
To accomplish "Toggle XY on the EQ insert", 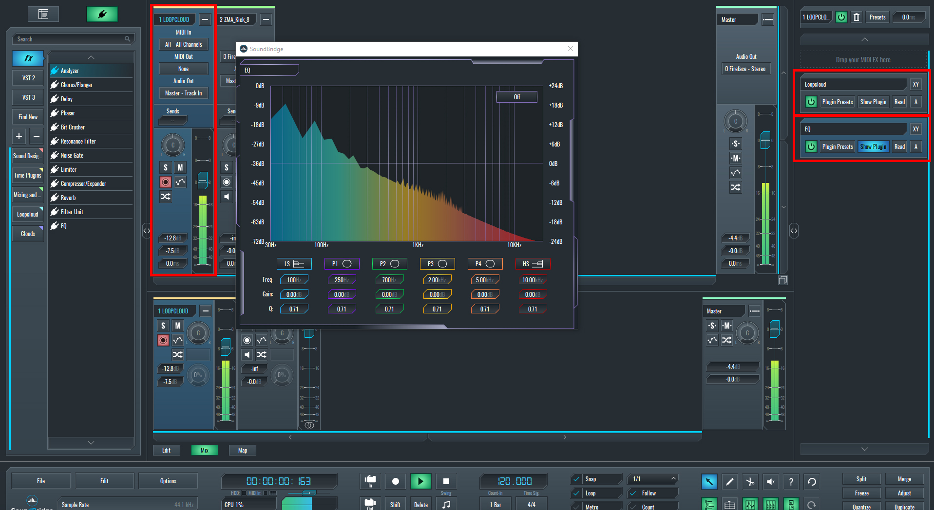I will click(x=916, y=129).
